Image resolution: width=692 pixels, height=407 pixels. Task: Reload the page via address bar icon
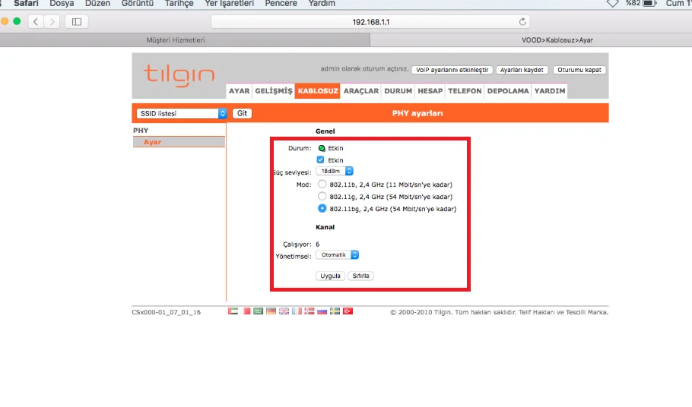click(x=522, y=21)
